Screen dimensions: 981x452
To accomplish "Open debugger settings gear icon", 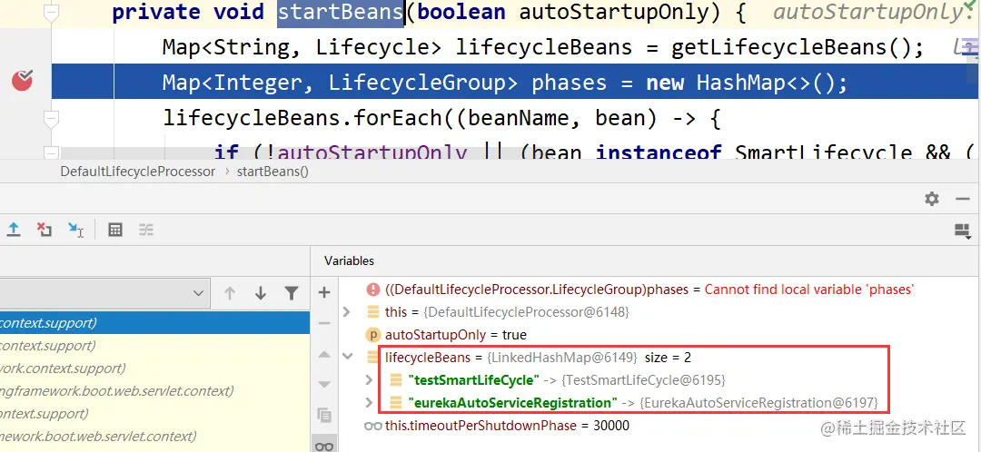I will (932, 199).
